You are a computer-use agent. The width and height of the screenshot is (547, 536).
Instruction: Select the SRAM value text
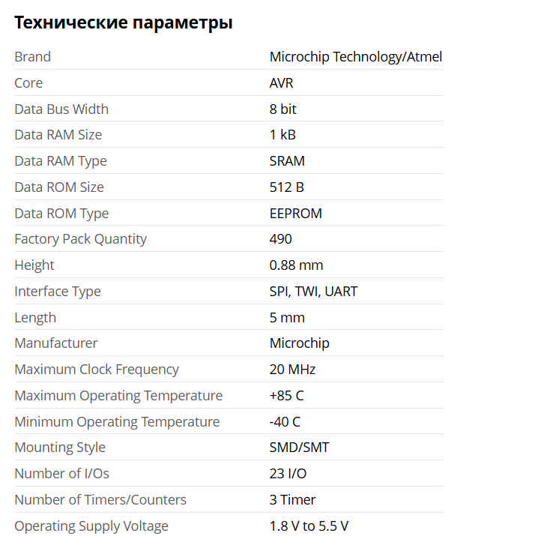coord(287,161)
